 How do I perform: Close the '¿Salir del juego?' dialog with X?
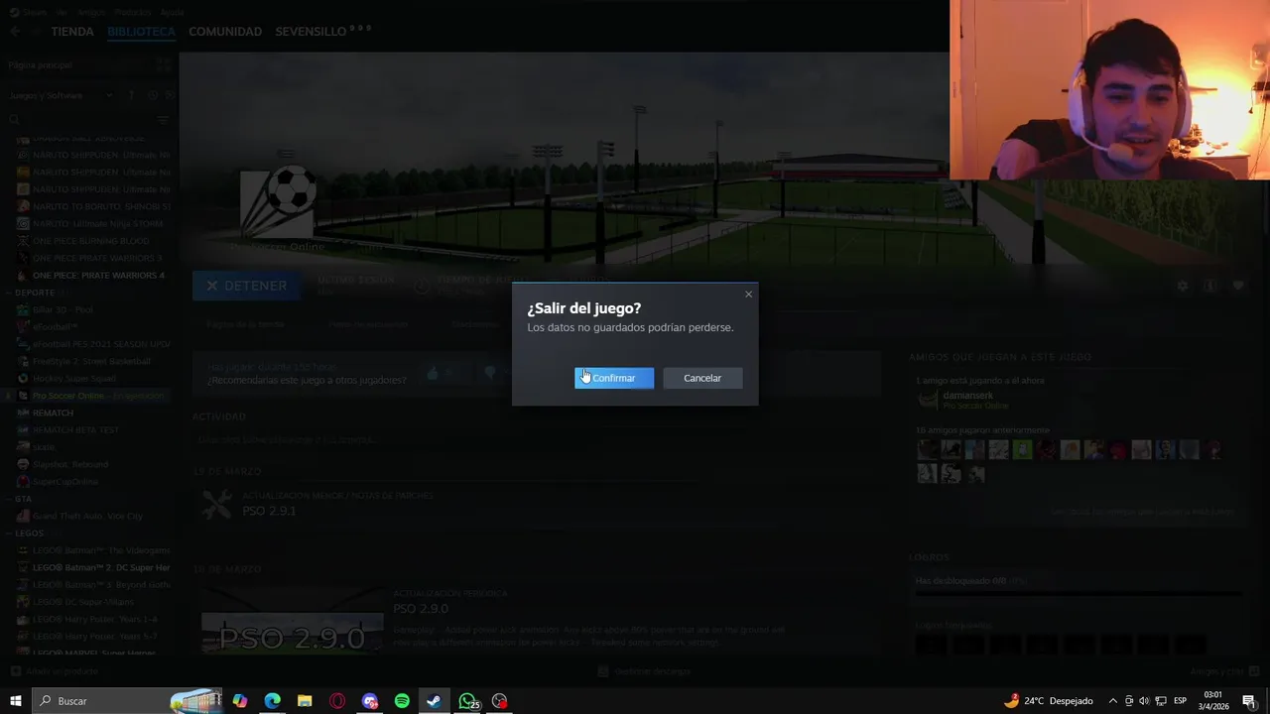coord(748,294)
